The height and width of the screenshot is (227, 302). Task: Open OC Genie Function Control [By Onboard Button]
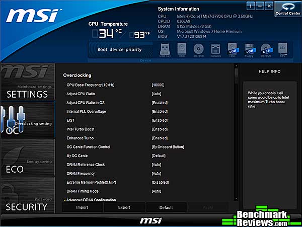(x=168, y=147)
